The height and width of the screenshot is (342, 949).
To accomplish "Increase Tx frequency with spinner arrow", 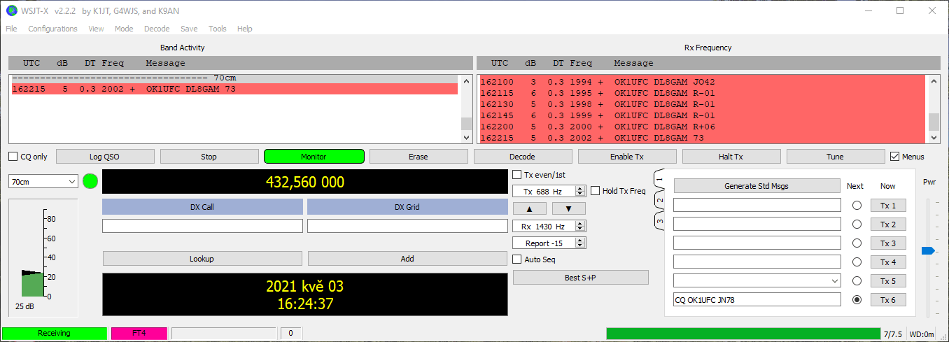I will (x=579, y=189).
